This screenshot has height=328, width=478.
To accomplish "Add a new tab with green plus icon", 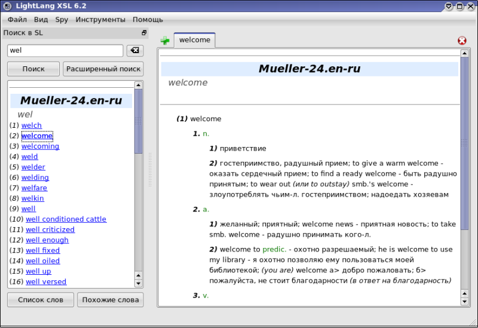I will click(x=165, y=40).
